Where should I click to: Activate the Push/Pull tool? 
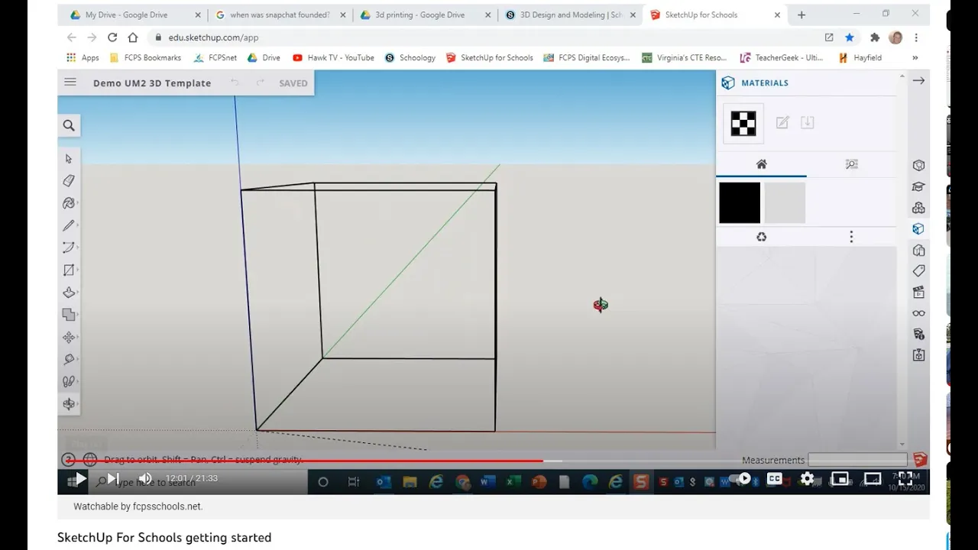click(69, 293)
